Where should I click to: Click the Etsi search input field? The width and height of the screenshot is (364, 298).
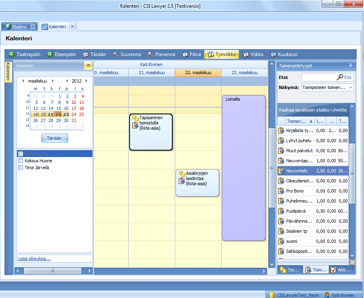click(319, 77)
